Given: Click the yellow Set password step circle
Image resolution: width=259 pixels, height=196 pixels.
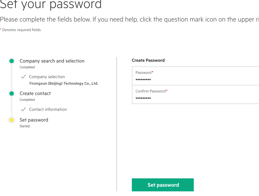Looking at the screenshot, I should click(12, 120).
